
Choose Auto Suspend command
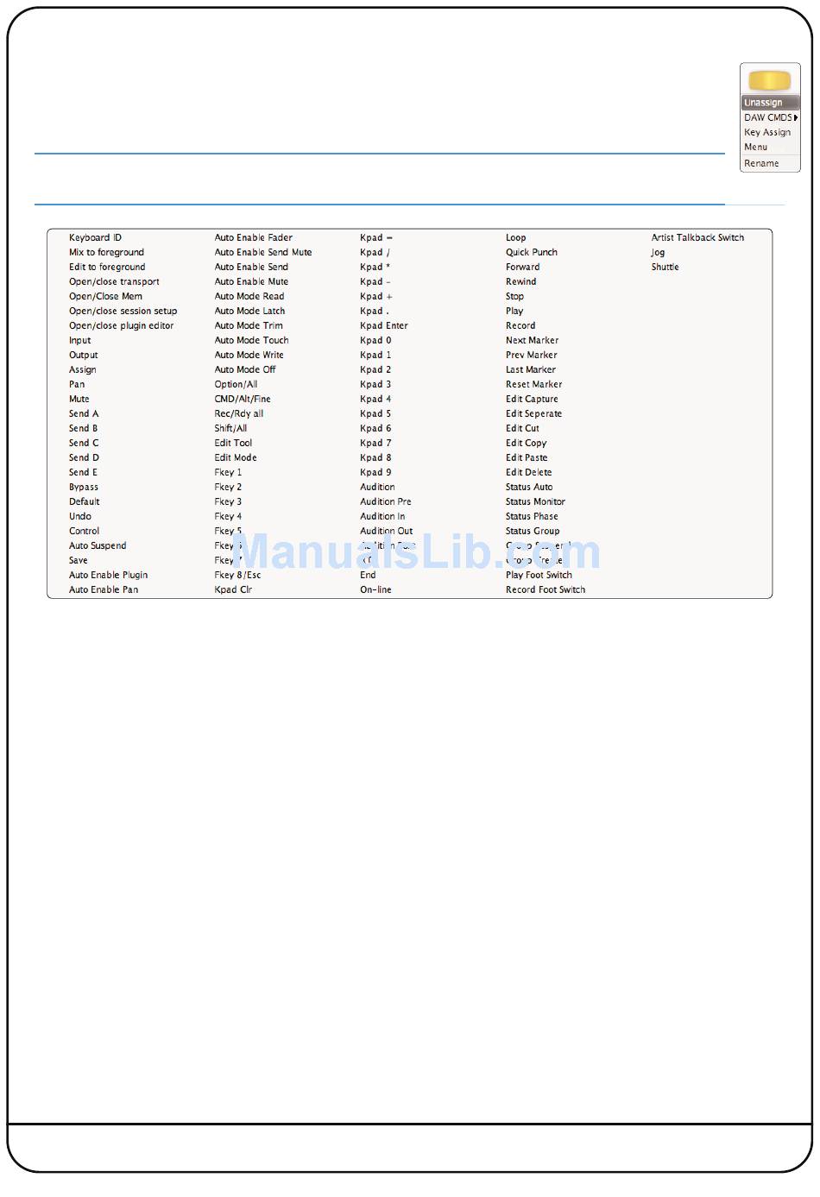click(x=98, y=545)
